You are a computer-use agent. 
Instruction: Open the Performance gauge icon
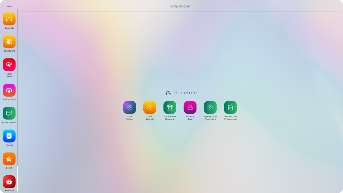(9, 90)
